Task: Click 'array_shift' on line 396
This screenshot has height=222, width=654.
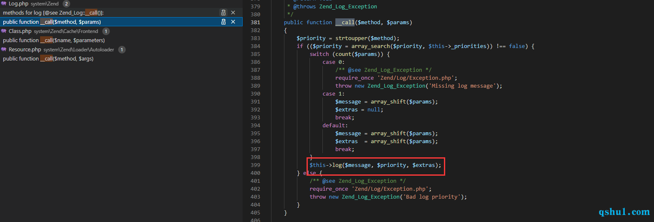Action: [388, 141]
